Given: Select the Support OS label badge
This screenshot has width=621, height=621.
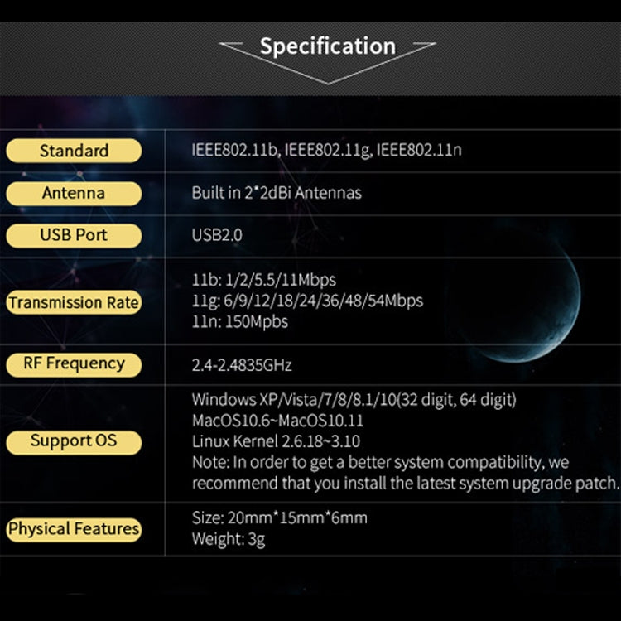Looking at the screenshot, I should (x=74, y=440).
